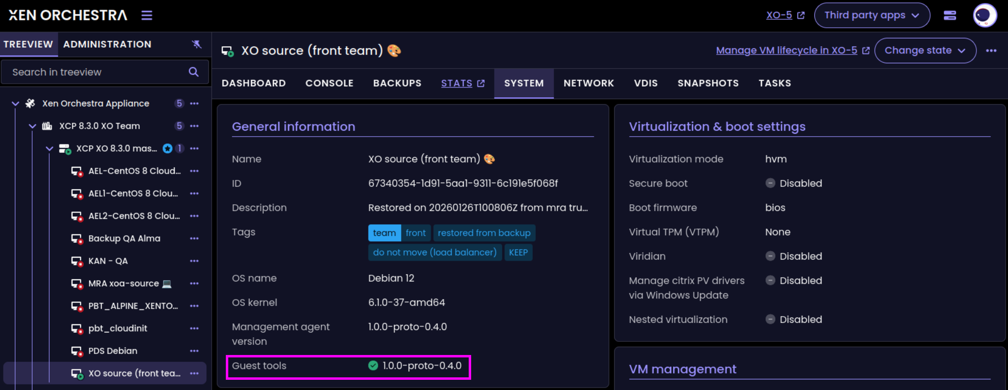Select PBT_ALPINE_XENTO VM
Image resolution: width=1008 pixels, height=390 pixels.
click(x=133, y=306)
